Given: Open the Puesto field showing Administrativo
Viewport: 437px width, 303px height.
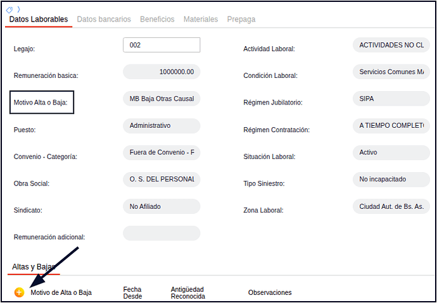Looking at the screenshot, I should coord(161,126).
